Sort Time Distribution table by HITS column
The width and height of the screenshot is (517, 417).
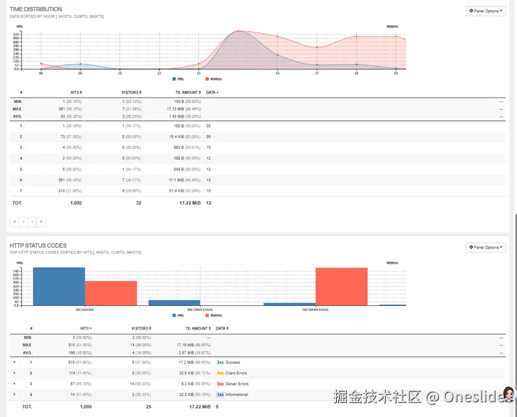(76, 92)
